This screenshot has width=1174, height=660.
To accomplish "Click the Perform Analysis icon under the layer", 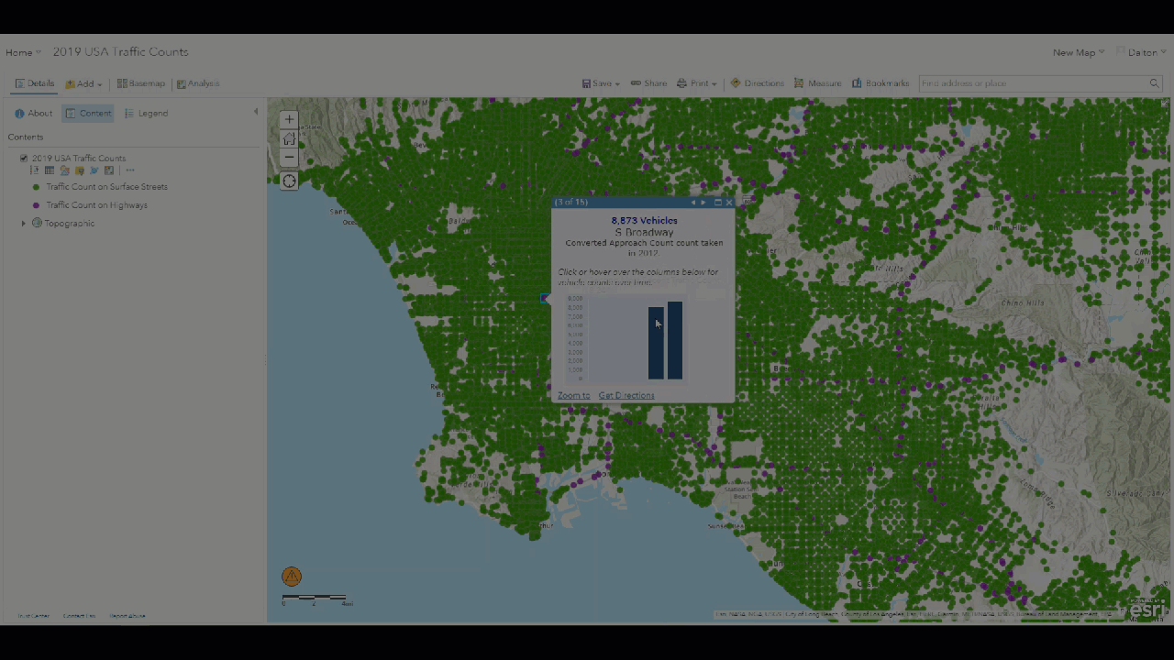I will (94, 170).
